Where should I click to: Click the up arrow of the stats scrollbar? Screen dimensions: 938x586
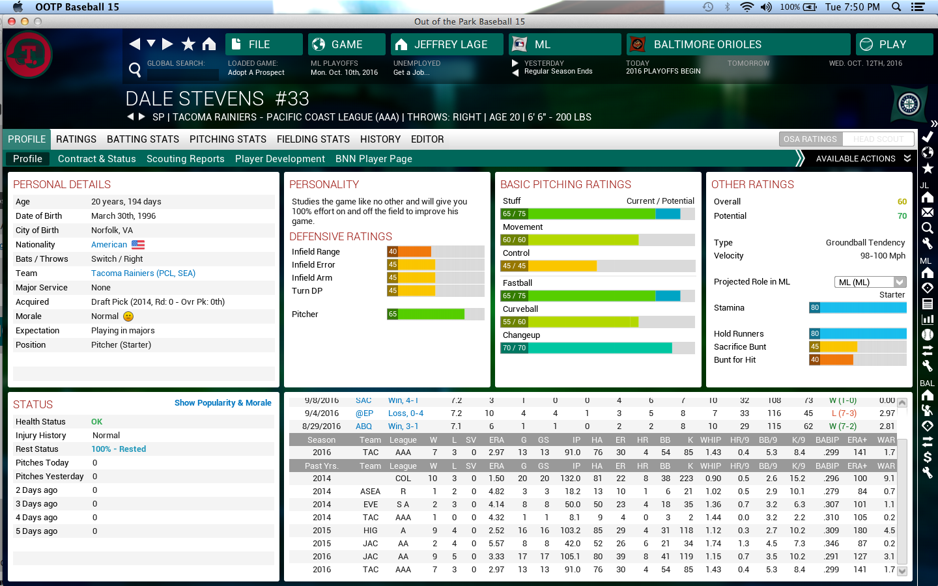[x=902, y=402]
